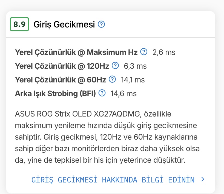Open help for Arka Işık Strobing (BFI)
This screenshot has height=194, width=224.
[x=102, y=93]
